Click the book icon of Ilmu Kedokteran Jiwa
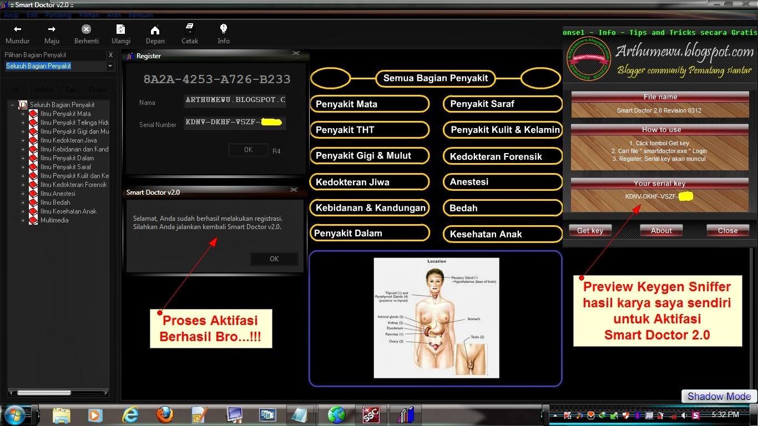 33,140
